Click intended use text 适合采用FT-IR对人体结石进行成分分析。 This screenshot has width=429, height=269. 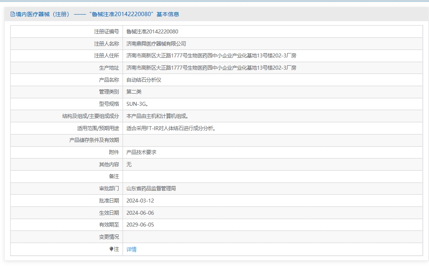coord(171,128)
